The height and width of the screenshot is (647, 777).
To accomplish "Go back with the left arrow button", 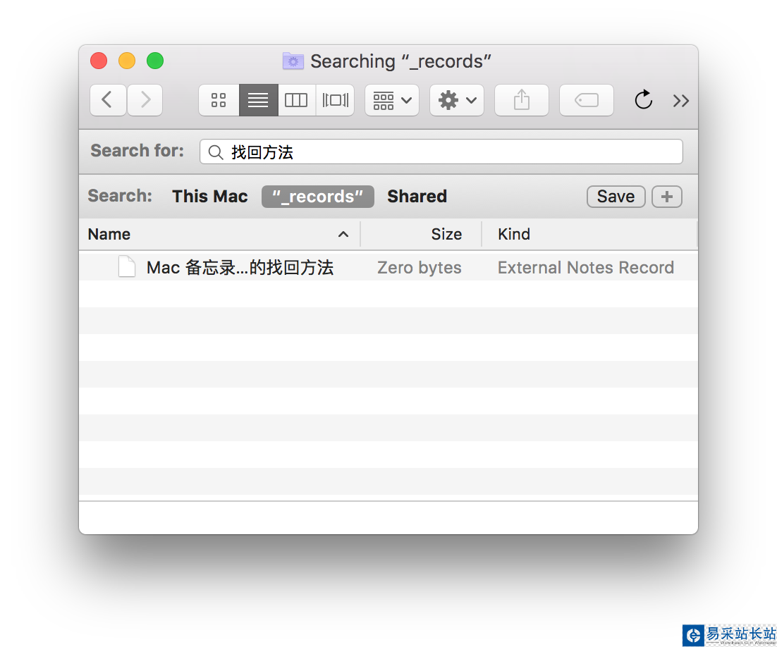I will (x=108, y=100).
